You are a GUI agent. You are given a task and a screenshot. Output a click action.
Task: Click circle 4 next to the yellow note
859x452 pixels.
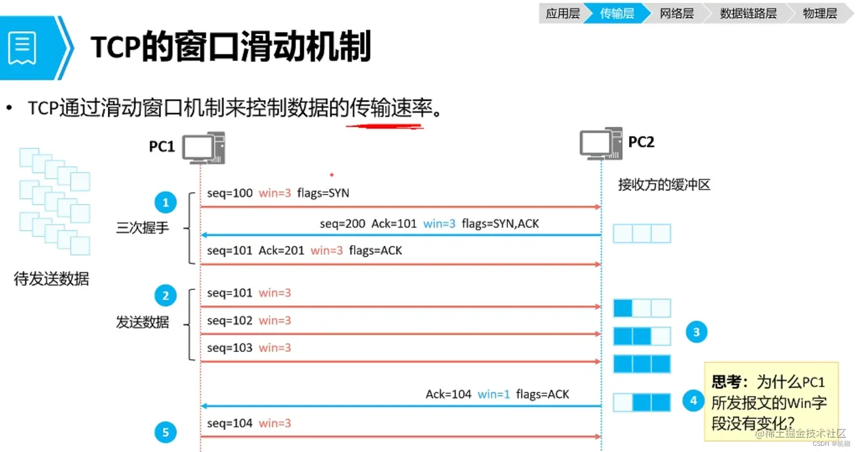[x=693, y=401]
